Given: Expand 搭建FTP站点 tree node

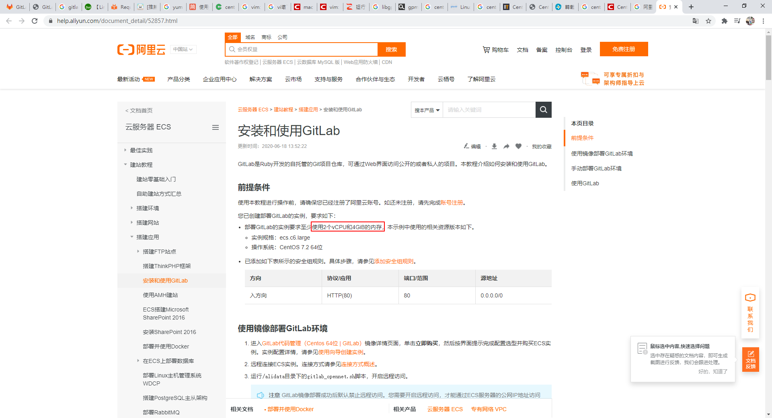Looking at the screenshot, I should (x=138, y=251).
